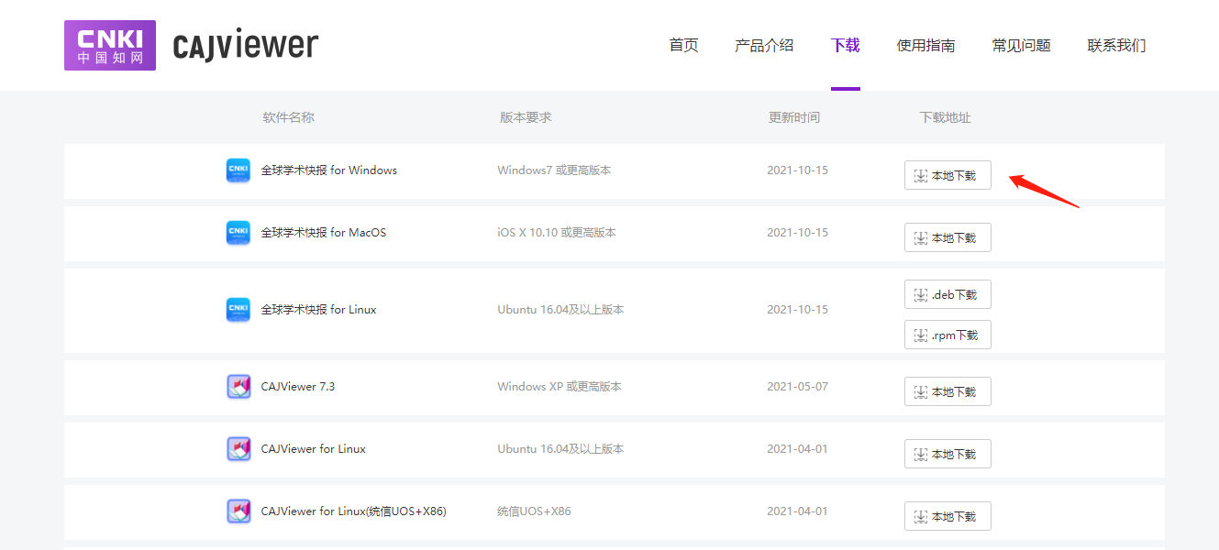Click the CNKI 中国知网 logo

click(x=109, y=46)
